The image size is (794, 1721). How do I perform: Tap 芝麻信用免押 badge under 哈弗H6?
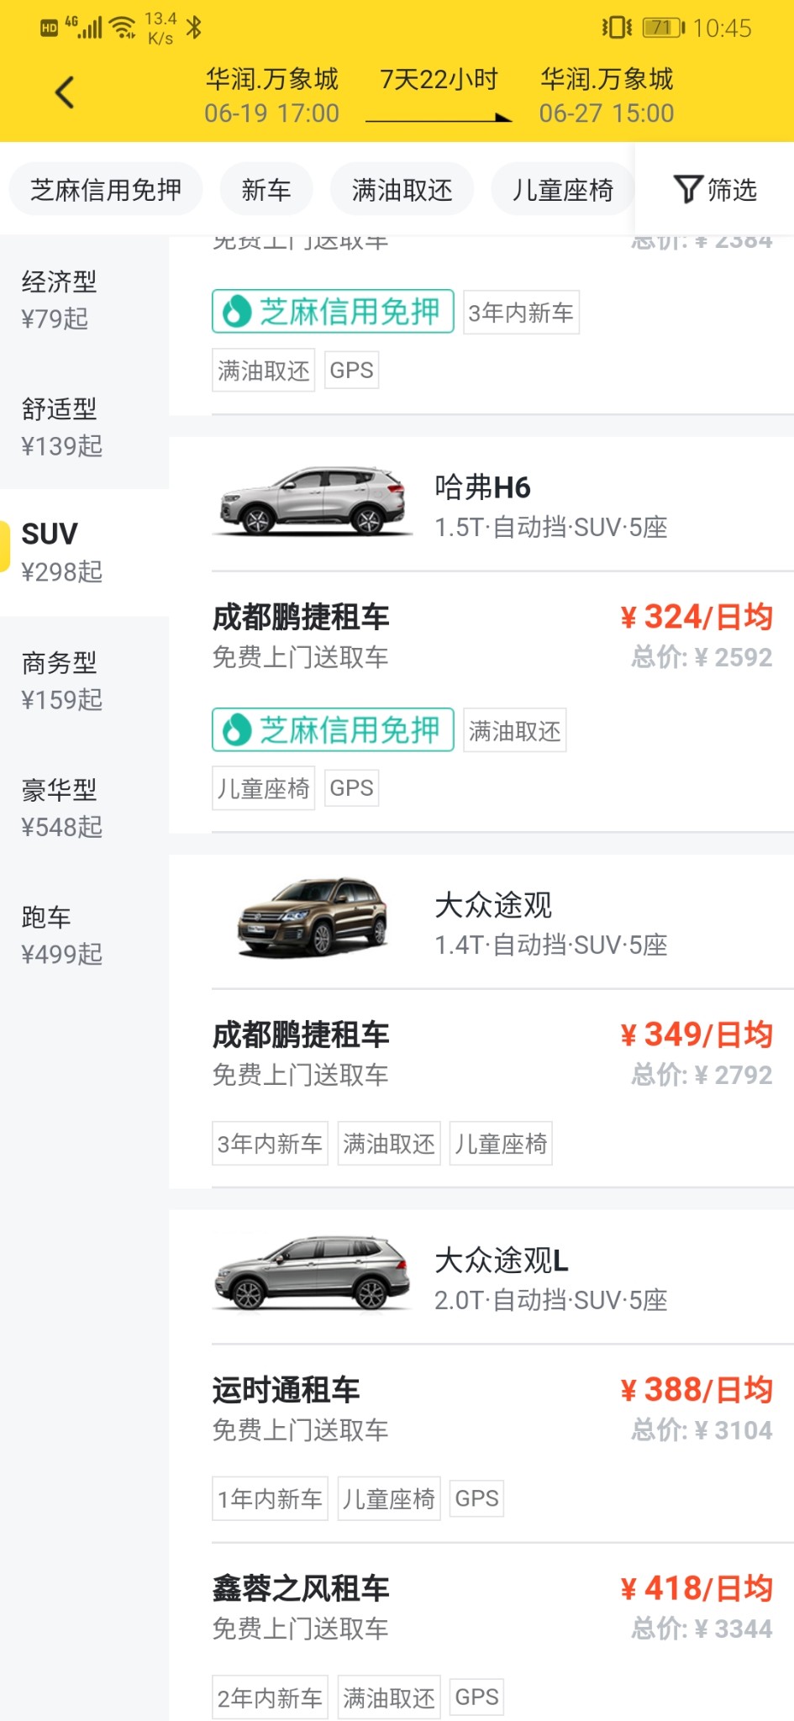pos(333,729)
